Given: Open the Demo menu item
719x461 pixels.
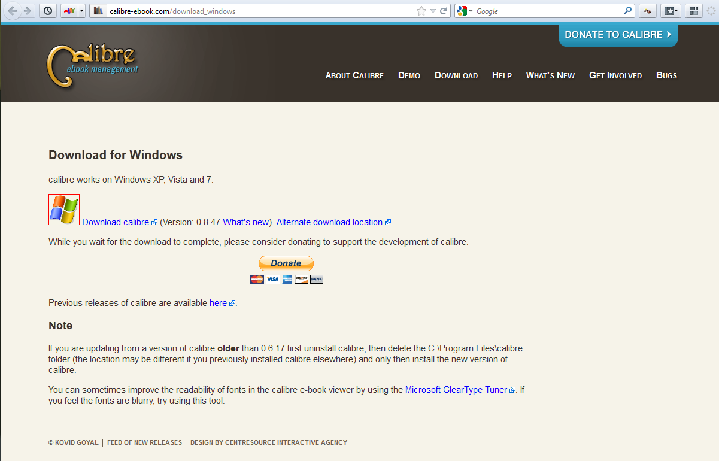Looking at the screenshot, I should tap(409, 75).
